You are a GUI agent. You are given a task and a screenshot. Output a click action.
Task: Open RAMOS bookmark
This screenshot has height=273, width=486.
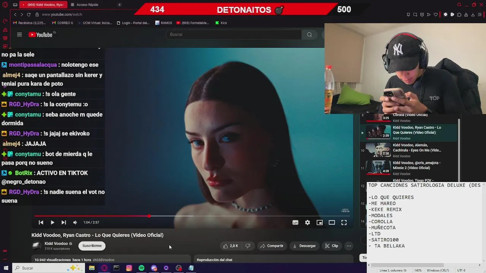tap(164, 23)
